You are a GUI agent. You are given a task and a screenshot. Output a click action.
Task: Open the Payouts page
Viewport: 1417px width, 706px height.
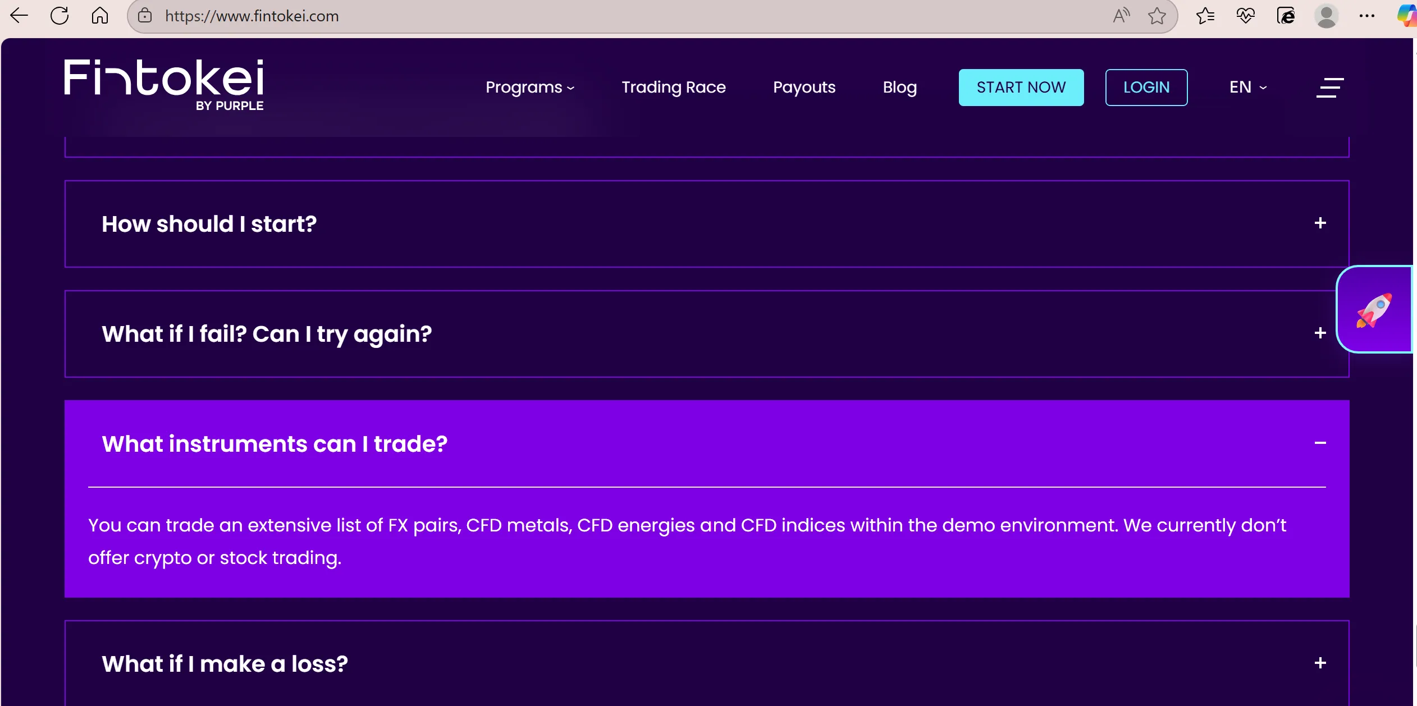pyautogui.click(x=804, y=88)
